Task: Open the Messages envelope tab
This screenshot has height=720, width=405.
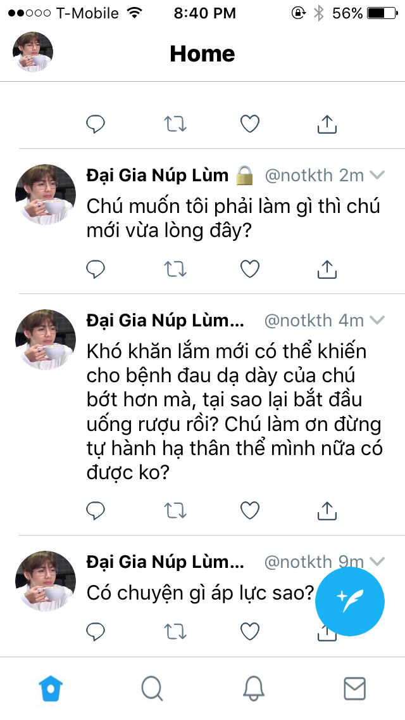Action: pos(354,688)
